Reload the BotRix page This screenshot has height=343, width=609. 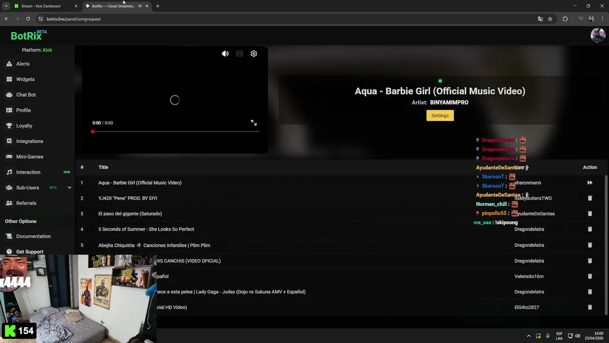tap(28, 19)
